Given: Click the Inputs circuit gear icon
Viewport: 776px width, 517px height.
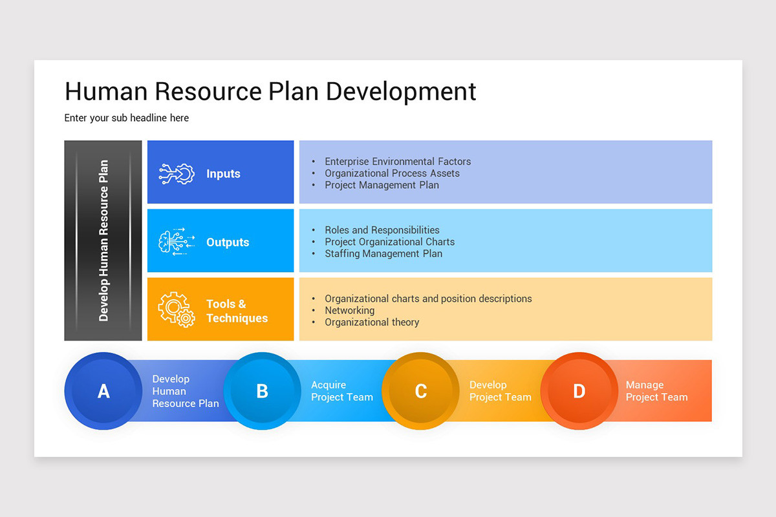Looking at the screenshot, I should coord(177,173).
